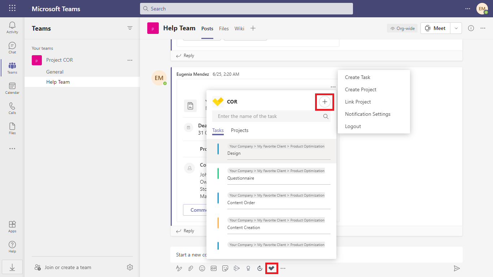Image resolution: width=493 pixels, height=277 pixels.
Task: Click the Org-wide label
Action: tap(402, 28)
